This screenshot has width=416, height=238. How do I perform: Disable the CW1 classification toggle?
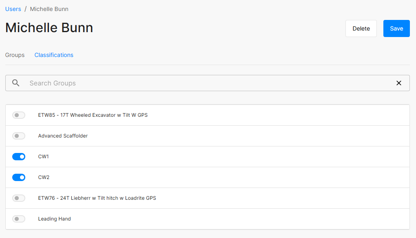tap(19, 157)
